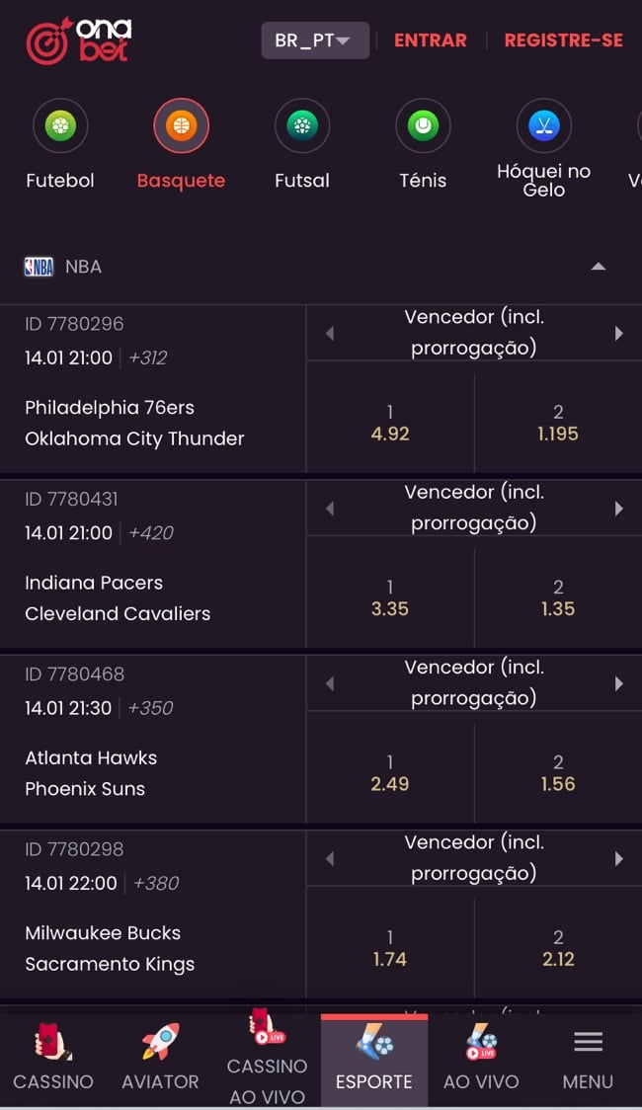This screenshot has height=1110, width=642.
Task: Open the +380 extra markets for Bucks game
Action: (155, 884)
